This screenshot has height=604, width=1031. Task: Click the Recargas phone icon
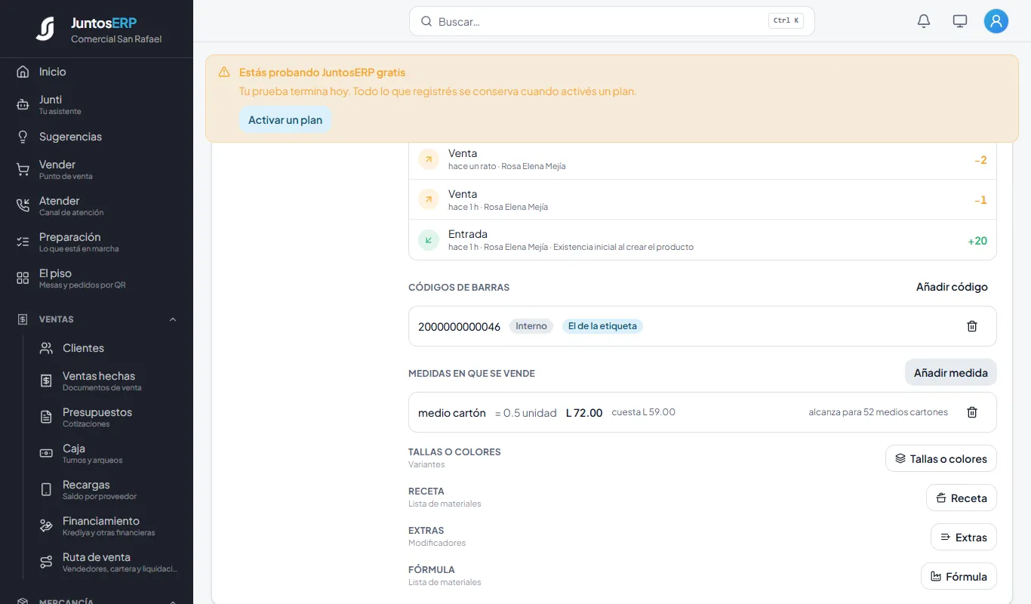(46, 489)
